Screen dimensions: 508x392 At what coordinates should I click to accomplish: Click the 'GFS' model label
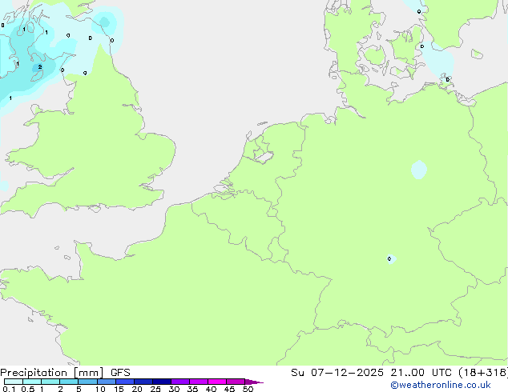point(120,373)
